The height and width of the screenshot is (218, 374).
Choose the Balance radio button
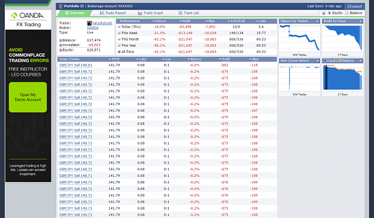tap(347, 13)
